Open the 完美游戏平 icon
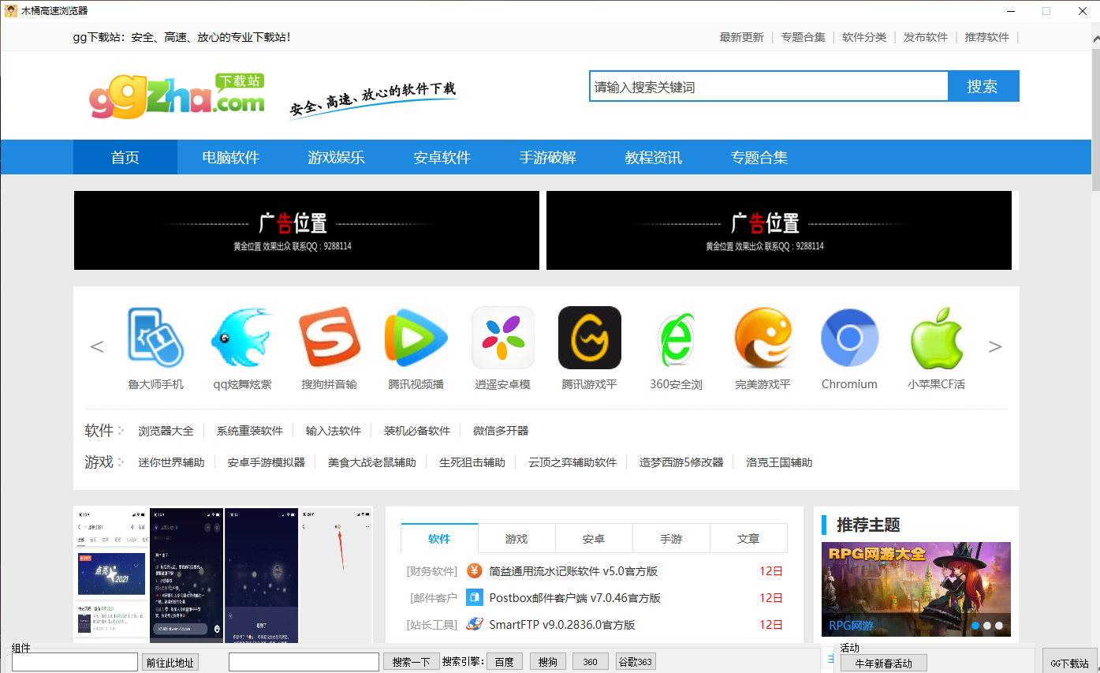The image size is (1100, 673). (763, 338)
